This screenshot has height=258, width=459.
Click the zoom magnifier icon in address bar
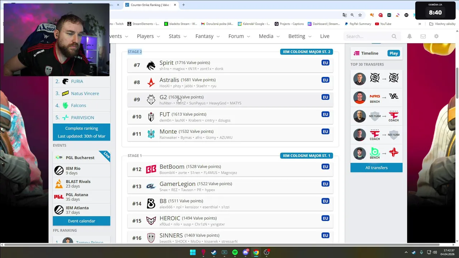pyautogui.click(x=352, y=15)
